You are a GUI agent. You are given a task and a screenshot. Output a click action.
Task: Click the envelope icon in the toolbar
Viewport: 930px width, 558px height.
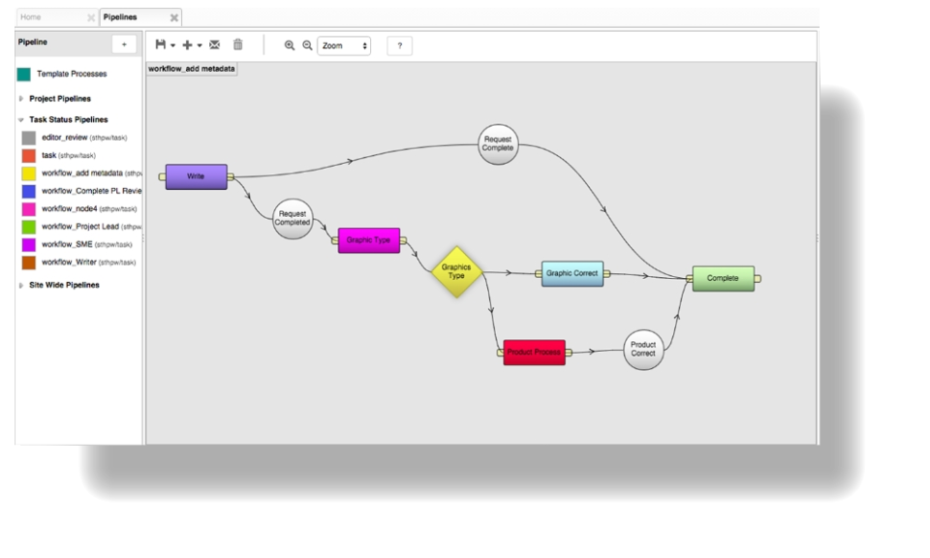coord(214,46)
